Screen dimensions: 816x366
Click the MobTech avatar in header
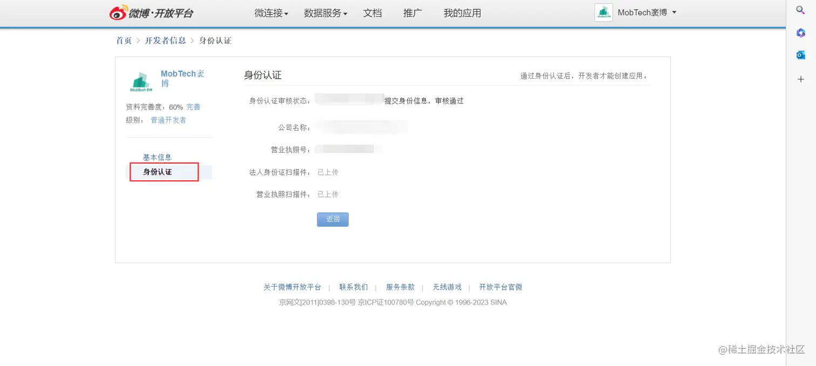pyautogui.click(x=603, y=12)
